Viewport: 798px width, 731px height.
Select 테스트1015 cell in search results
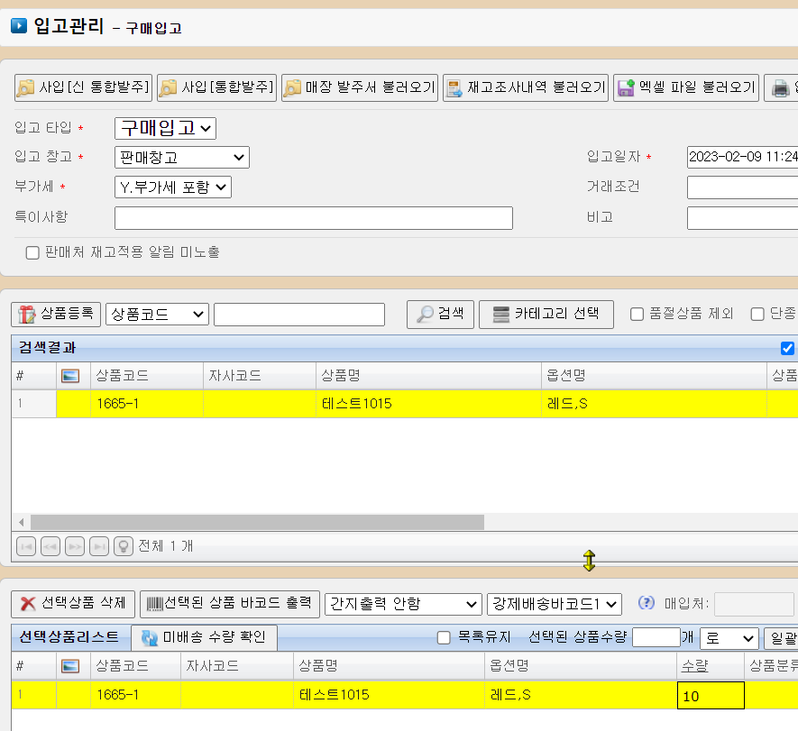428,404
